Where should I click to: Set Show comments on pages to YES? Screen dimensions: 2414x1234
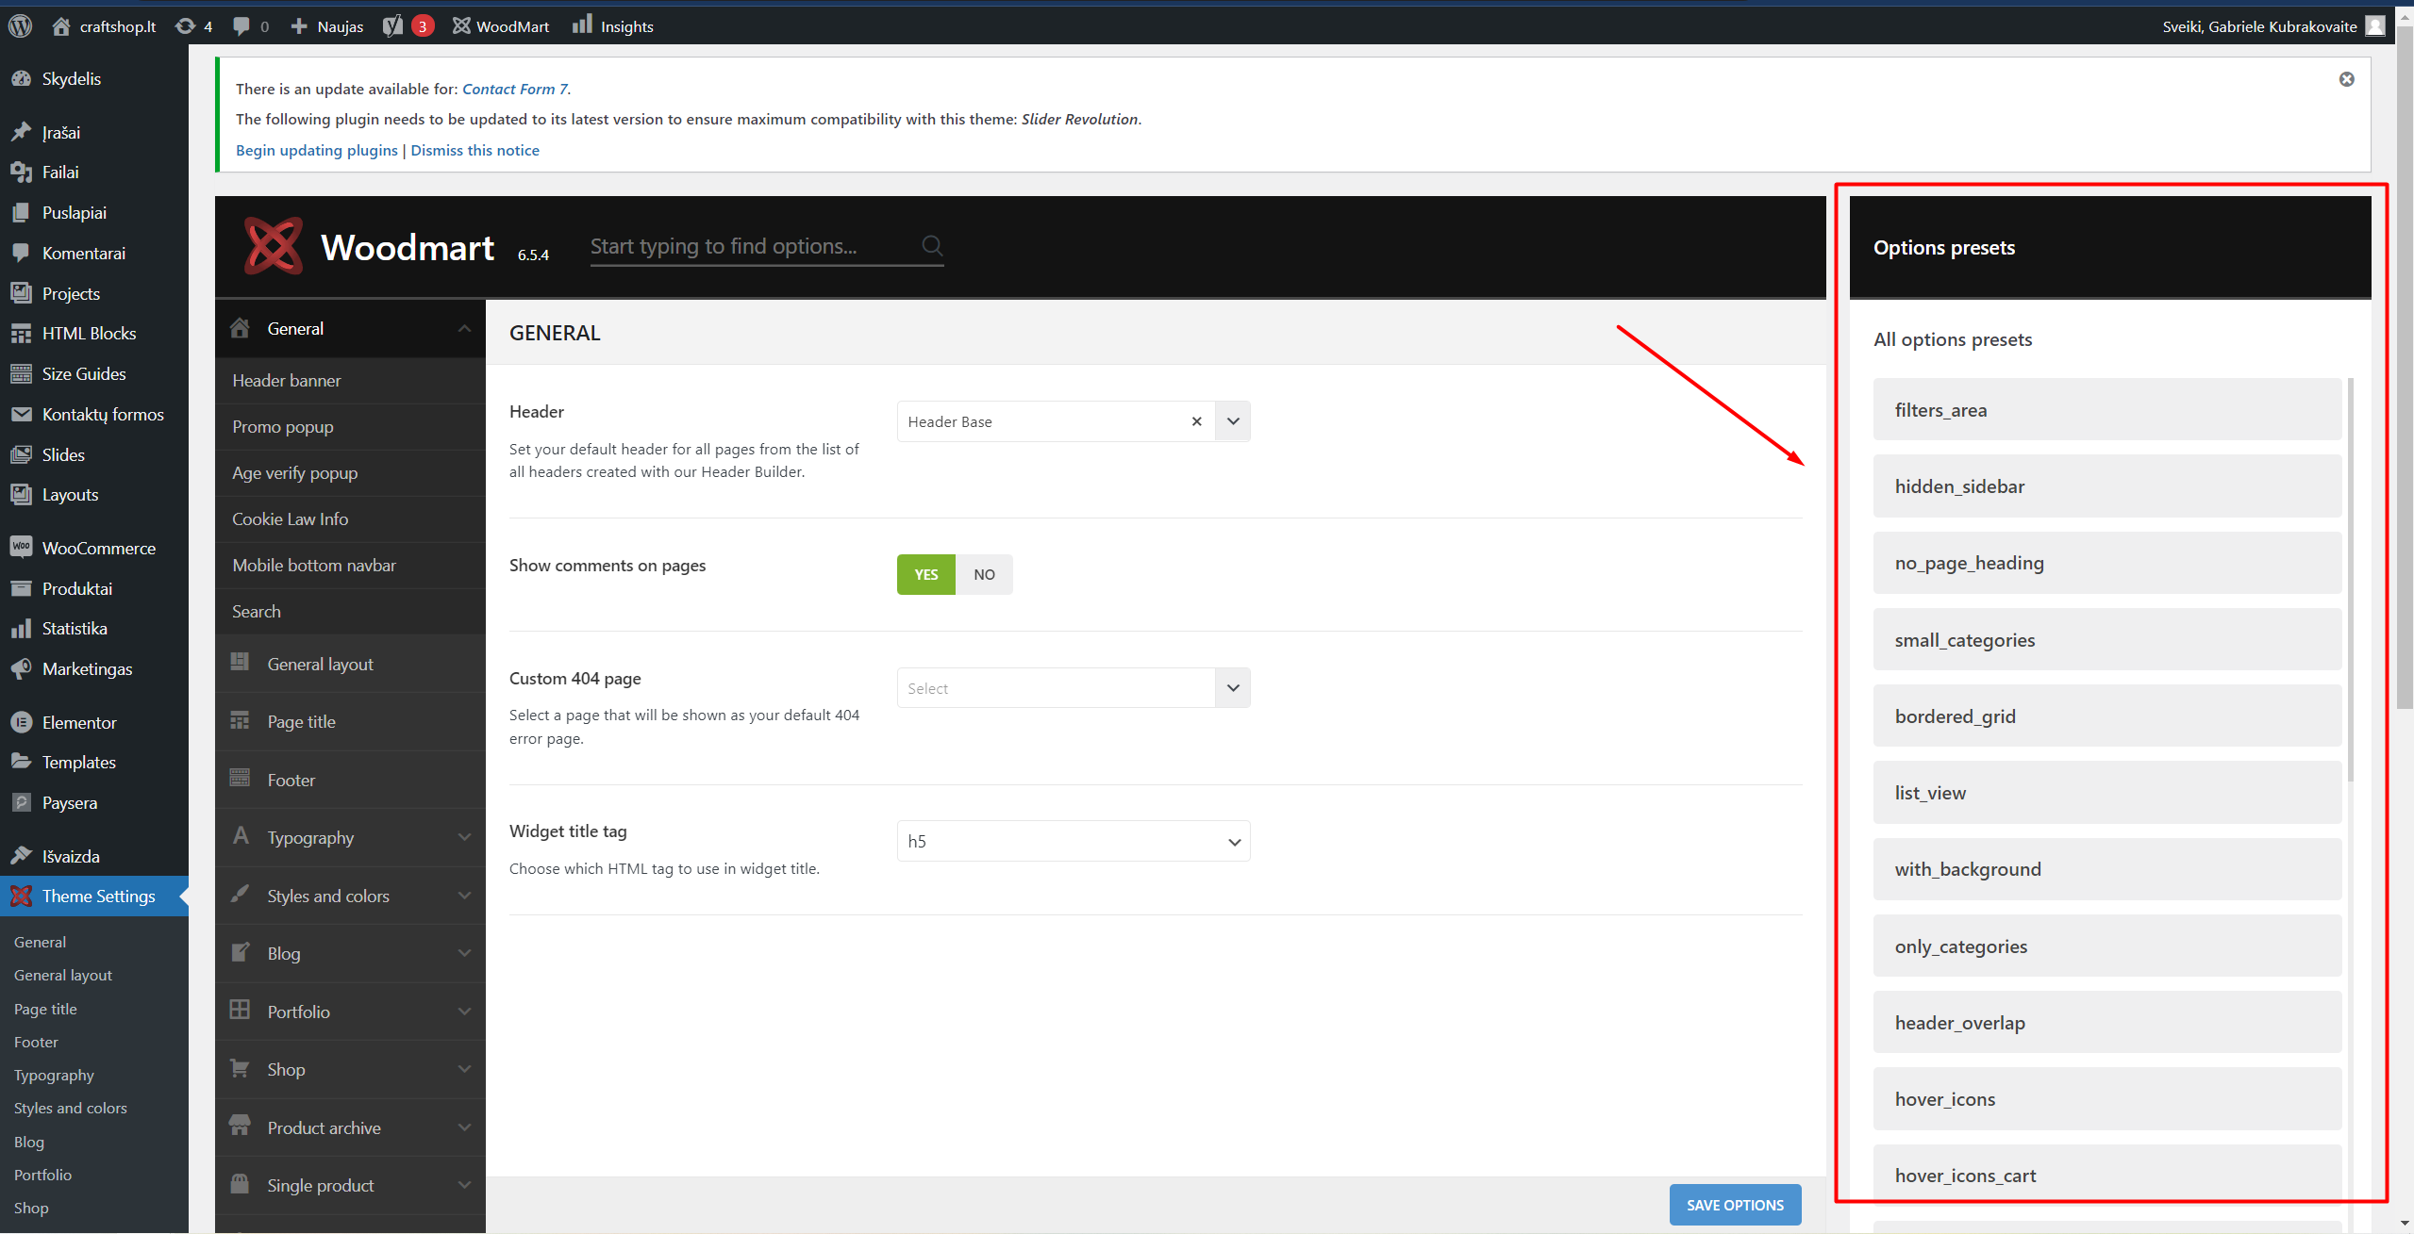point(925,574)
